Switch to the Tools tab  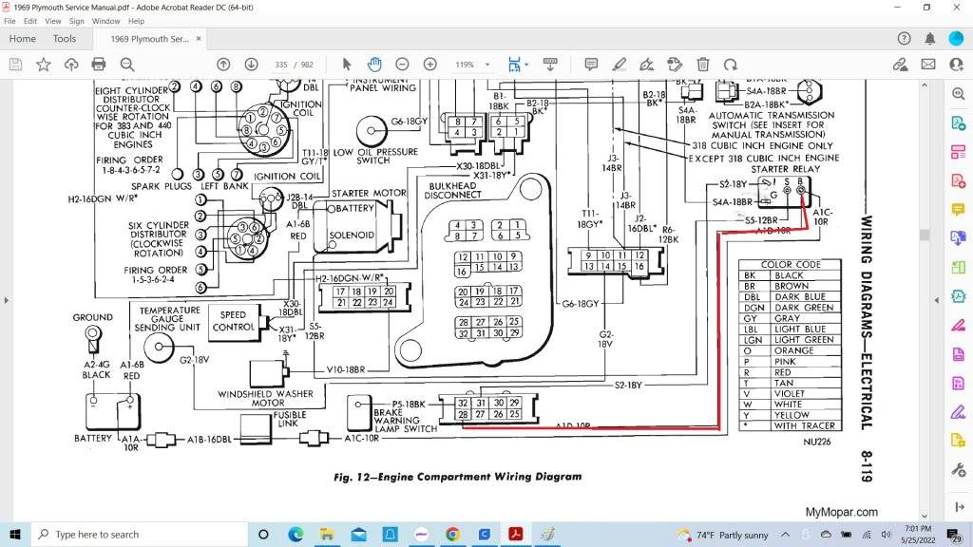[65, 39]
